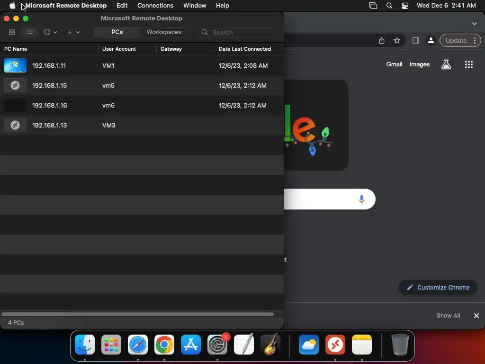Viewport: 485px width, 364px height.
Task: Expand the Add button dropdown chevron
Action: coord(78,32)
